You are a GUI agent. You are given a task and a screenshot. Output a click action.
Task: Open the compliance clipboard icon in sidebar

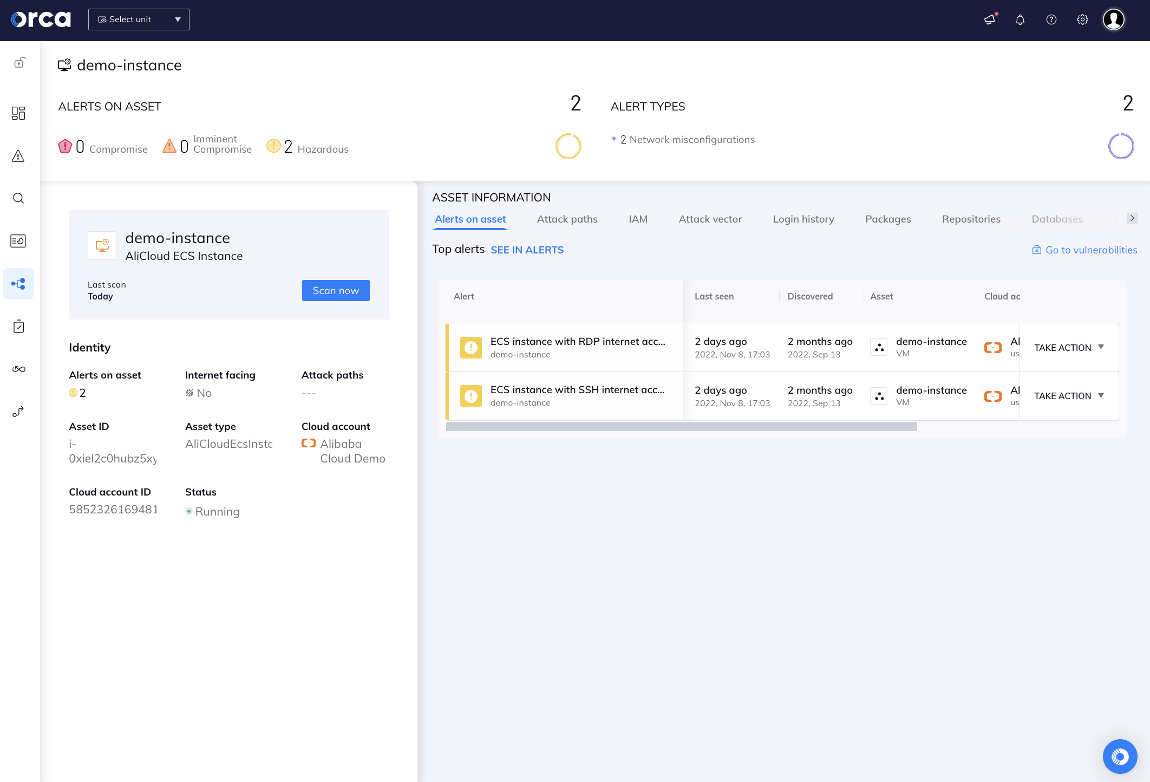click(x=18, y=326)
